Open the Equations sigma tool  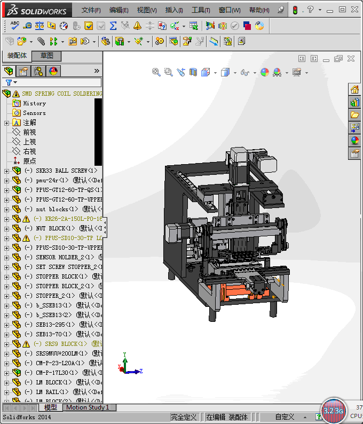(x=113, y=26)
